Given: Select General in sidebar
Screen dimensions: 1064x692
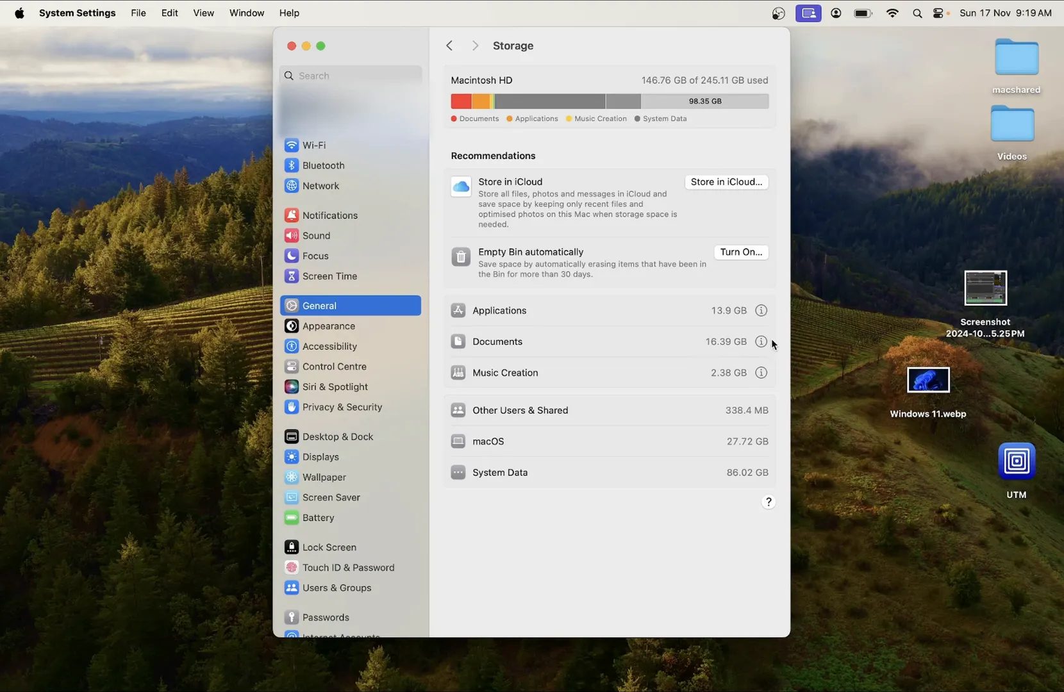Looking at the screenshot, I should click(350, 306).
